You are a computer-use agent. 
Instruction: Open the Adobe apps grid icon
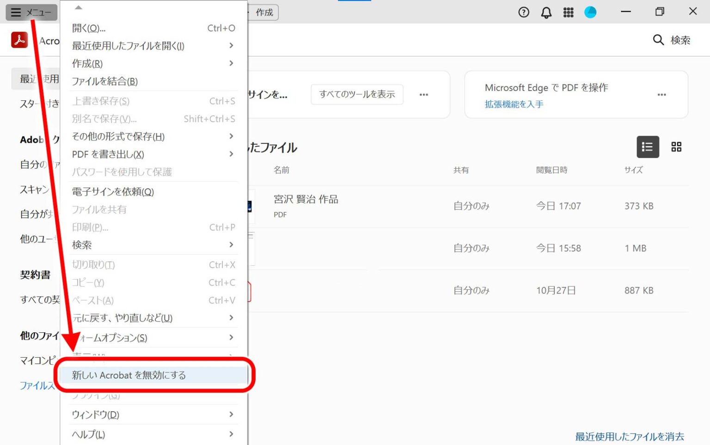tap(568, 12)
